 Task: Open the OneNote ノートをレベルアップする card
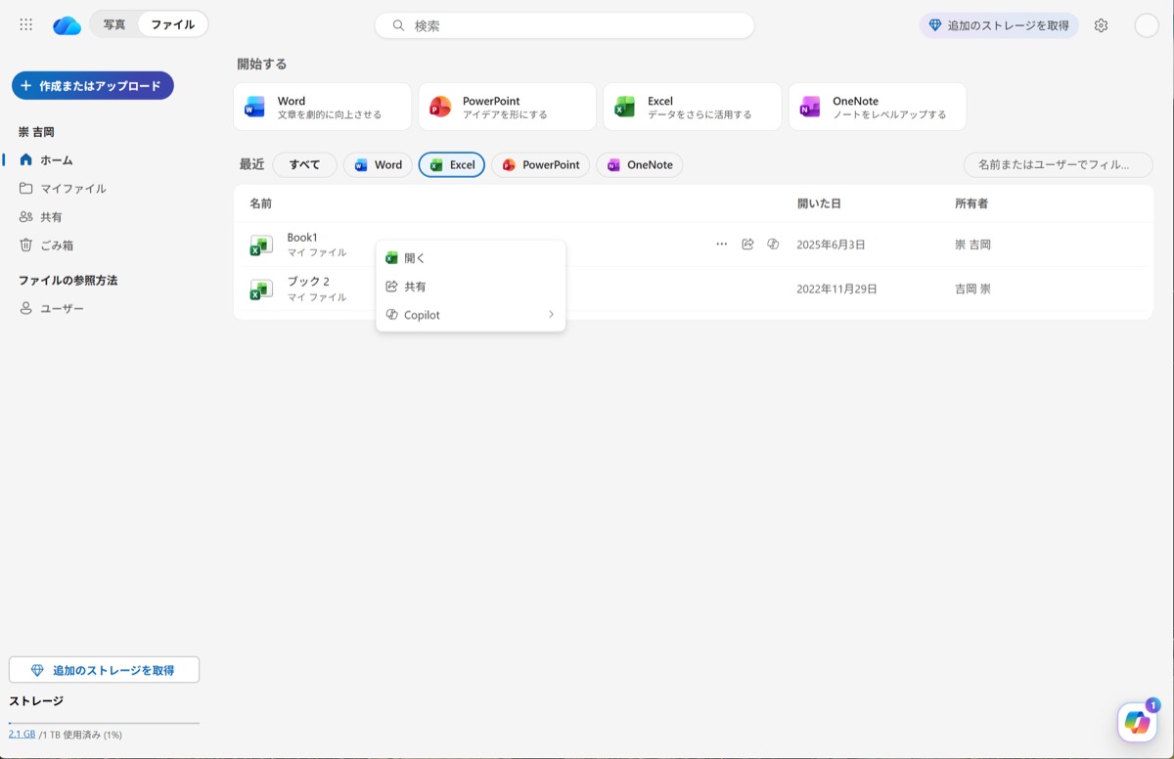[x=878, y=107]
